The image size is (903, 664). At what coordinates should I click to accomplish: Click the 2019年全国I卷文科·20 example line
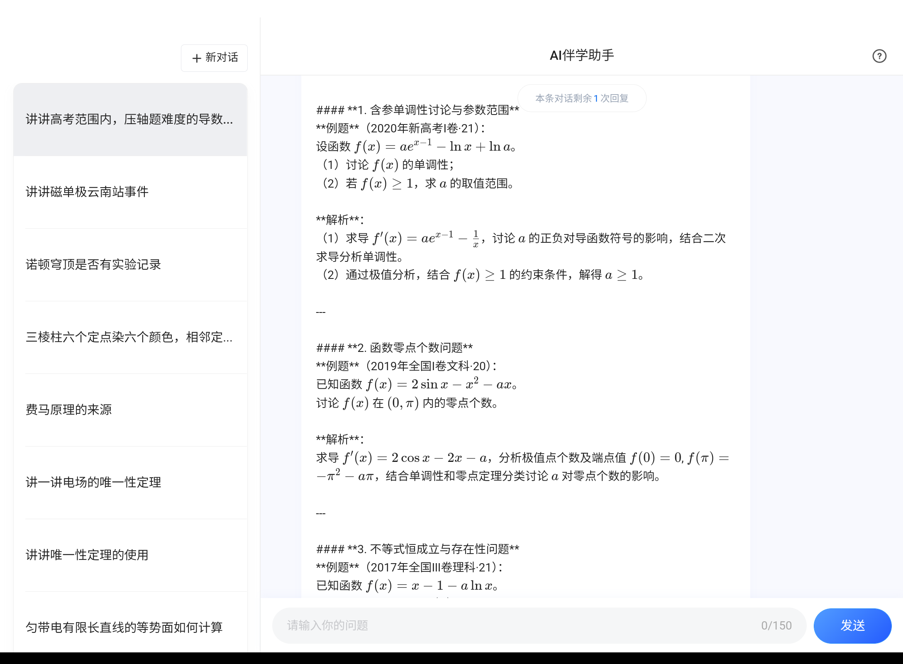[407, 366]
